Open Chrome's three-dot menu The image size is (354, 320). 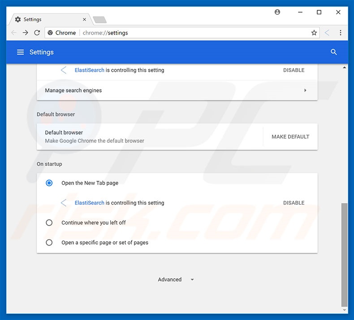click(341, 33)
